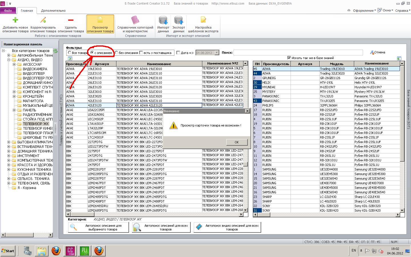Open Firefox in the taskbar
The image size is (411, 257).
56,251
